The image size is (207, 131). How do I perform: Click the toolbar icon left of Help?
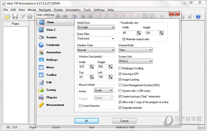pyautogui.click(x=189, y=17)
